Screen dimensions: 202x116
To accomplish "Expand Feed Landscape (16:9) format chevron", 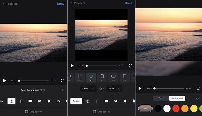I will tap(63, 90).
